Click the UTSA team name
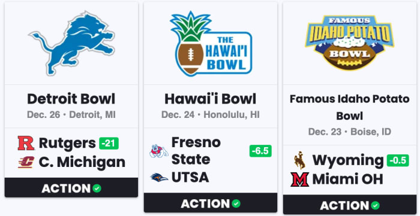 click(190, 177)
